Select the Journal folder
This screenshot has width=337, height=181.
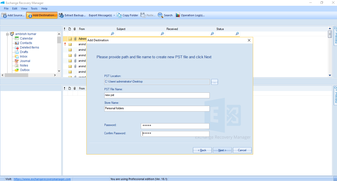tap(25, 61)
